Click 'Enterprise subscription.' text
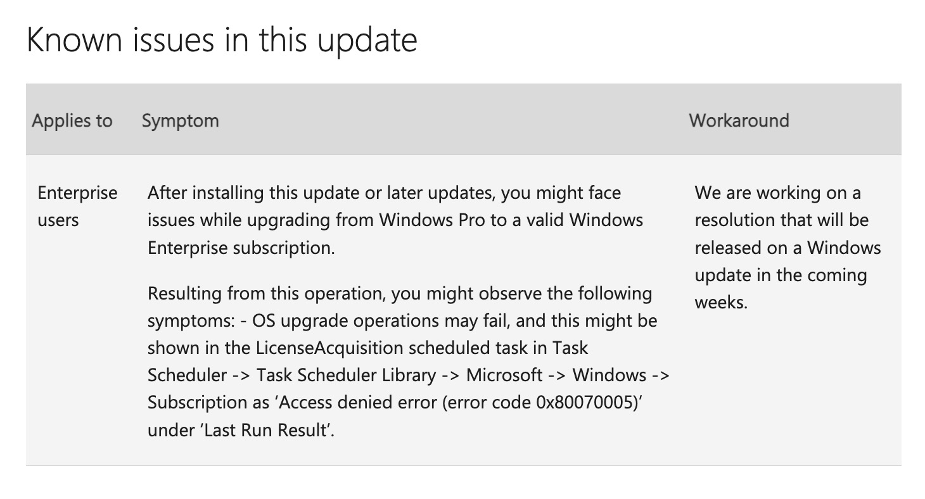The image size is (925, 499). click(241, 248)
